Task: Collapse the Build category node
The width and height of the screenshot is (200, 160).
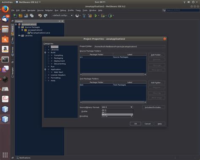Action: click(x=45, y=52)
